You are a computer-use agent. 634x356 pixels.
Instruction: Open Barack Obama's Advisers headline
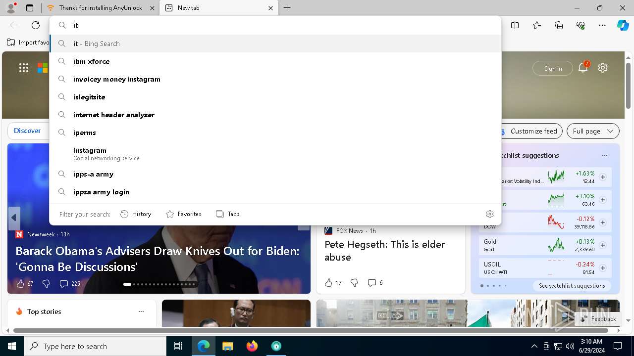(x=158, y=259)
